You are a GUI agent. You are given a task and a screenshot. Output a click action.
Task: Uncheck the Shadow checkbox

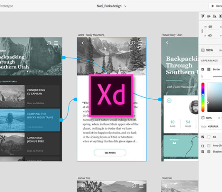coord(202,152)
